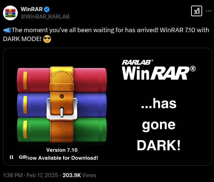Click the tweet body text
This screenshot has width=214, height=182.
tap(106, 34)
